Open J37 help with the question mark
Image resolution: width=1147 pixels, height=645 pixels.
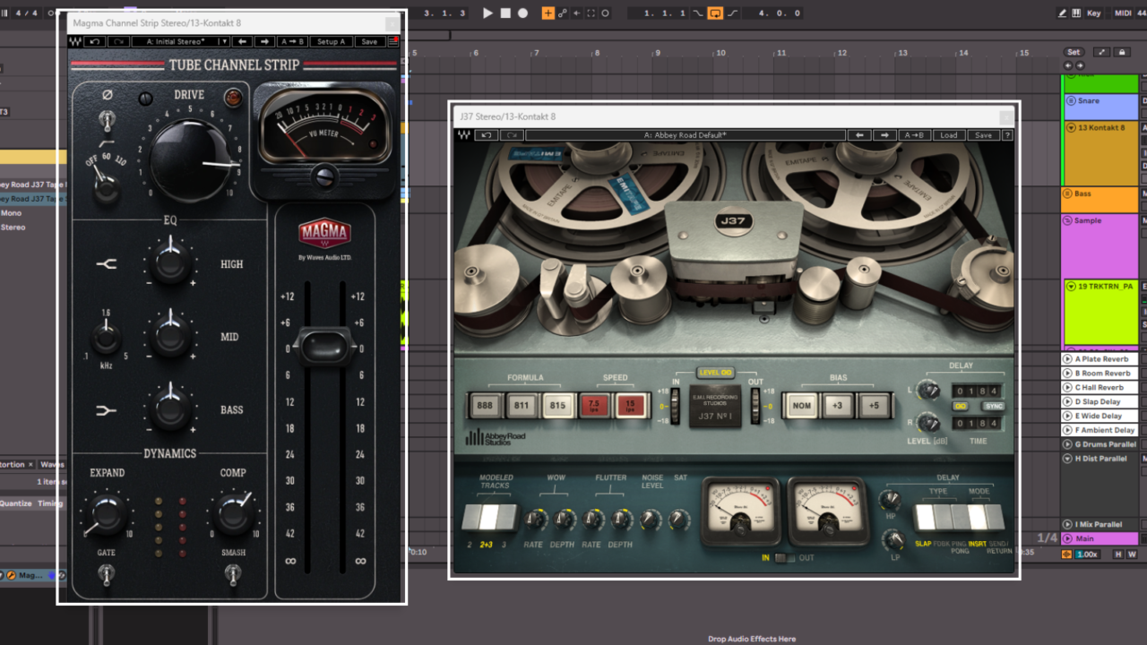(1008, 135)
